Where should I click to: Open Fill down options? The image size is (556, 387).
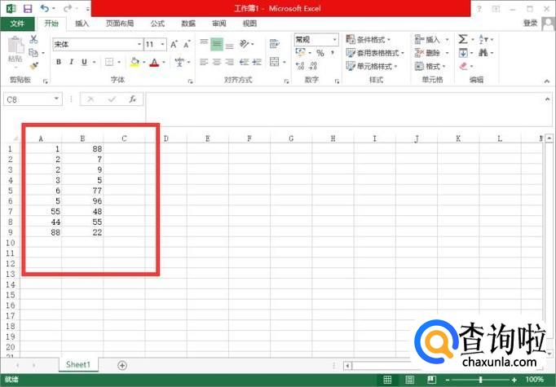[463, 53]
